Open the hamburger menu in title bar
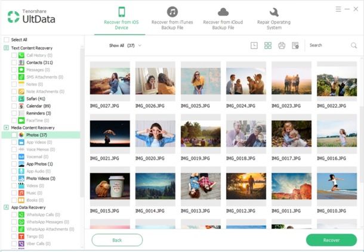The height and width of the screenshot is (252, 364). [x=338, y=10]
